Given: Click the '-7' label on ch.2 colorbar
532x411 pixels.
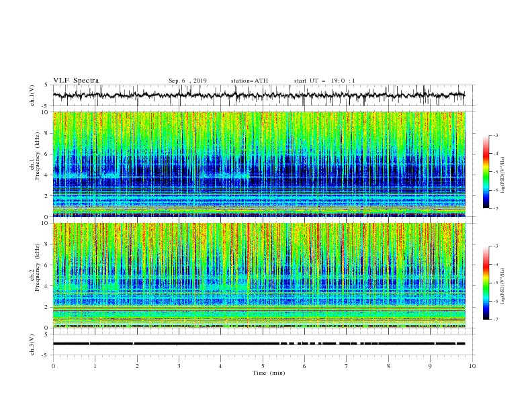Looking at the screenshot, I should pos(495,320).
